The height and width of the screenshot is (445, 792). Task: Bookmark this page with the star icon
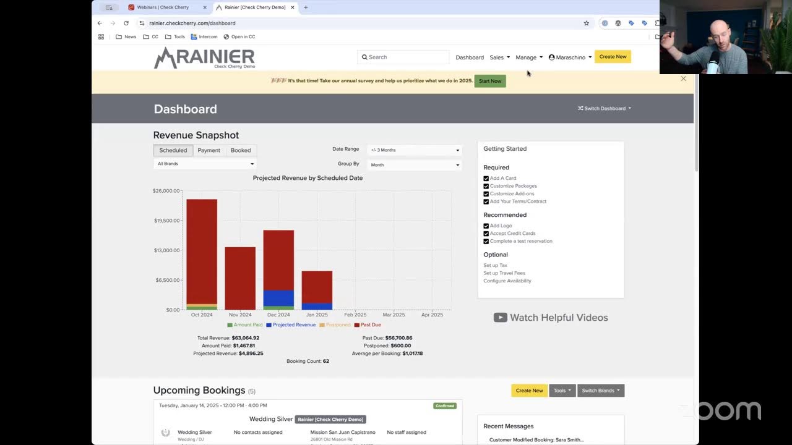pyautogui.click(x=587, y=23)
